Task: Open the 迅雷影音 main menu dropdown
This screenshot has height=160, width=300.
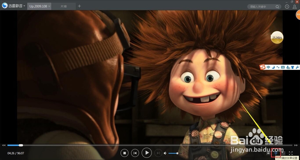Action: (x=13, y=6)
